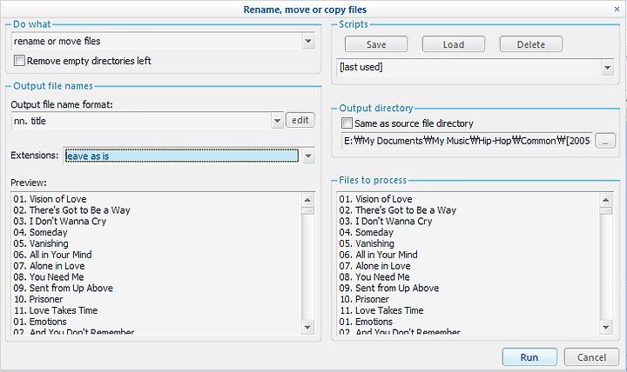Viewport: 627px width, 372px height.
Task: Tick Same as source file directory checkbox
Action: (347, 123)
